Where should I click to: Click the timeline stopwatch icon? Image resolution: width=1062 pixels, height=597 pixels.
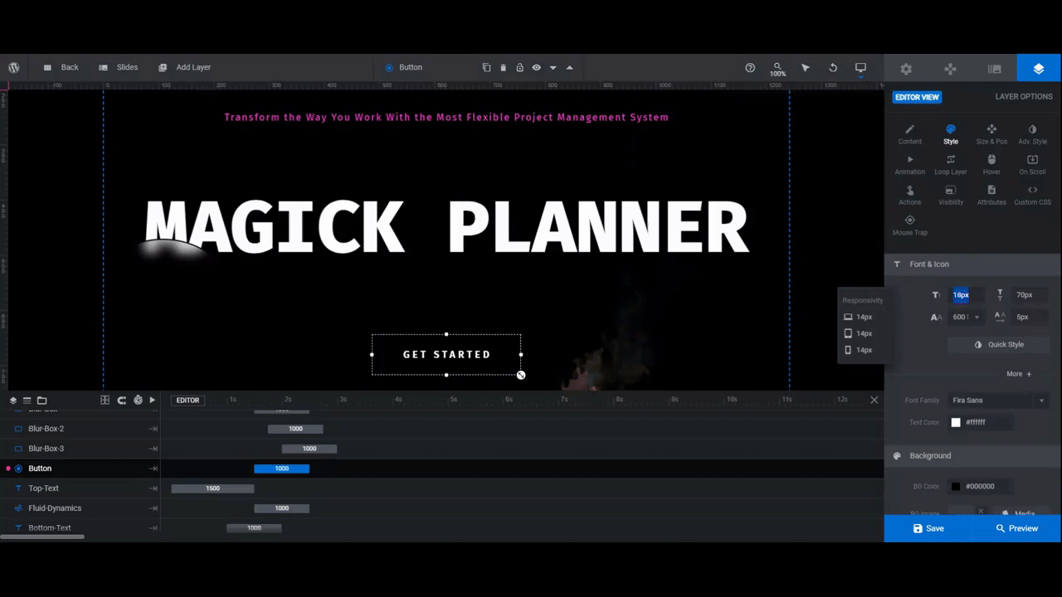(x=138, y=400)
